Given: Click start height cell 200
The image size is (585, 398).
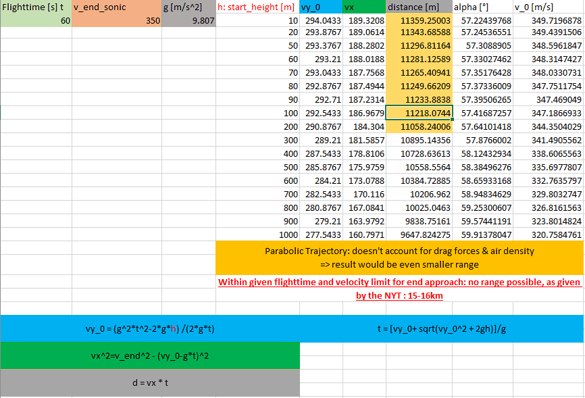Looking at the screenshot, I should [x=257, y=126].
